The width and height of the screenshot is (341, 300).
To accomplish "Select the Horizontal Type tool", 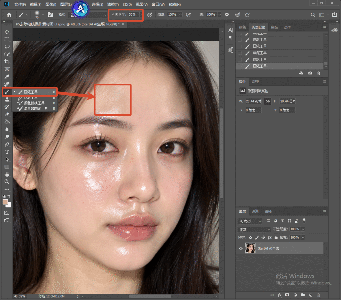I will [x=7, y=152].
